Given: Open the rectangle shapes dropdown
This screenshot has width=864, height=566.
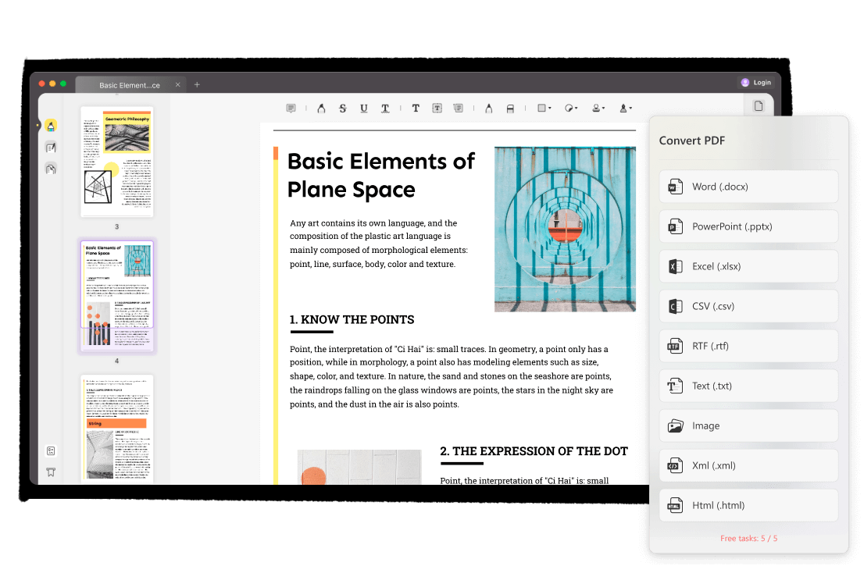Looking at the screenshot, I should pos(544,109).
